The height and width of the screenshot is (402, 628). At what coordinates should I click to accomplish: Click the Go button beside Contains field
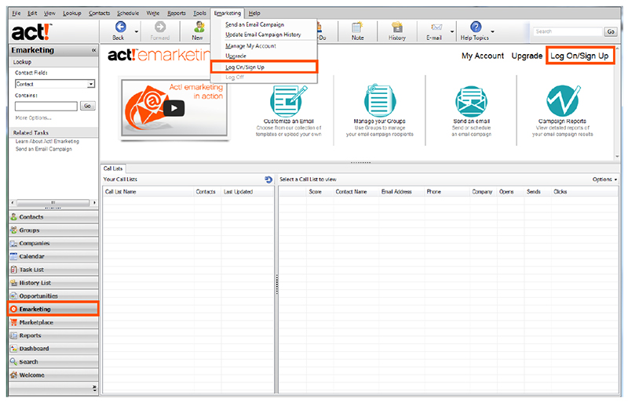[x=88, y=106]
